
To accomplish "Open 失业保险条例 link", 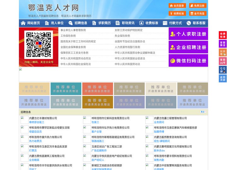I will pyautogui.click(x=122, y=36).
